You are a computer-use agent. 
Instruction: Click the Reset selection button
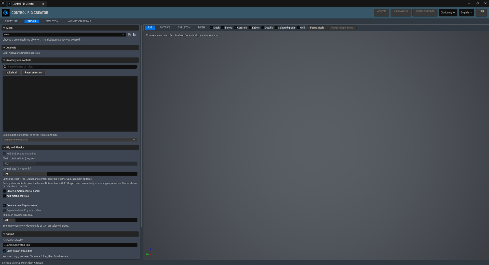[x=33, y=73]
